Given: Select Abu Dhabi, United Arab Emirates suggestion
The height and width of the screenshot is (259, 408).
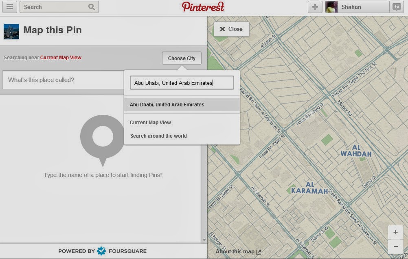Looking at the screenshot, I should click(182, 105).
